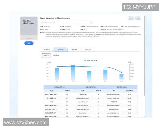The width and height of the screenshot is (162, 129).
Task: Click the 发文作者TOP10 table header
Action: pyautogui.click(x=90, y=87)
